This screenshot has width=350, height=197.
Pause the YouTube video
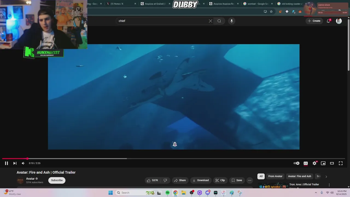(6, 163)
